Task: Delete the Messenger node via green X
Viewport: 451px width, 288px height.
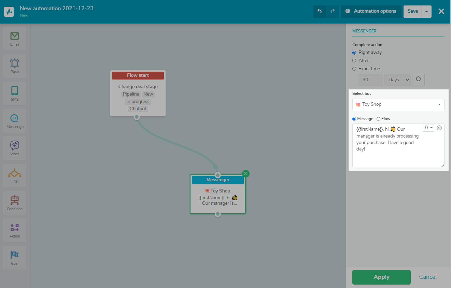Action: coord(246,173)
